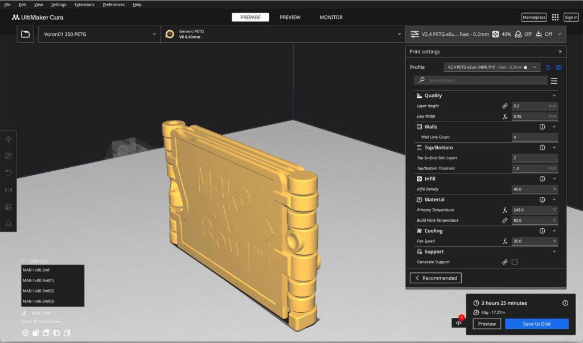Click the info icon in Top/Bottom section
Viewport: 583px width, 343px height.
coord(543,147)
